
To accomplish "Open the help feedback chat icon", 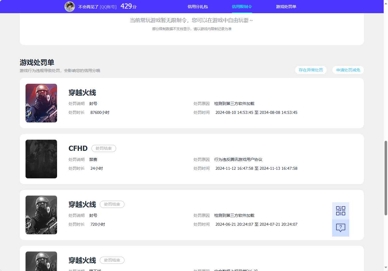I will [x=341, y=228].
